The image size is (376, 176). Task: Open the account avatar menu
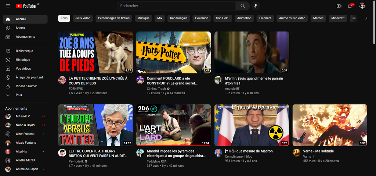[x=362, y=6]
